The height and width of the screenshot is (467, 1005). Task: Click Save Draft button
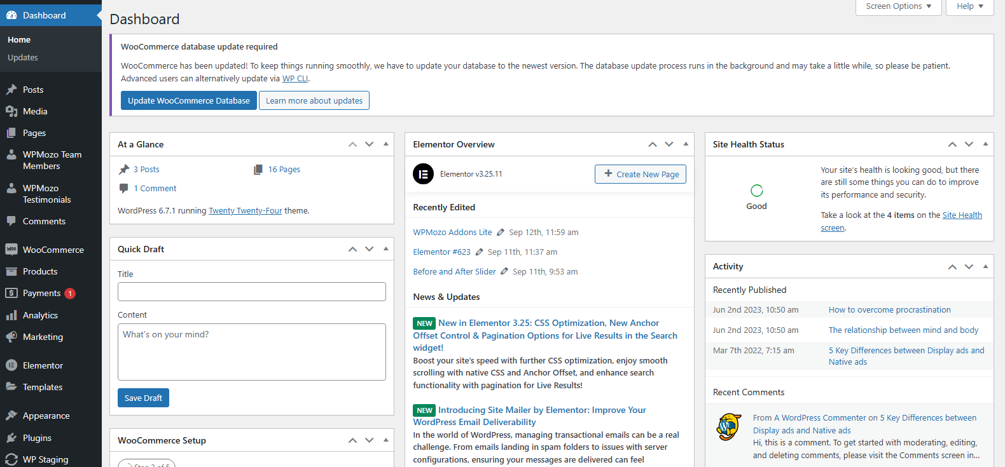coord(143,398)
